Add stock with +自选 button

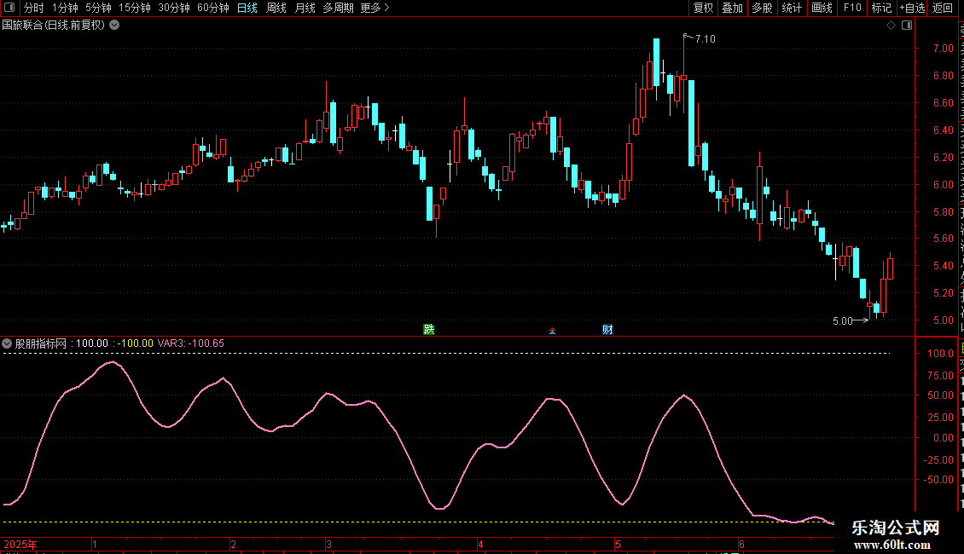(x=912, y=8)
